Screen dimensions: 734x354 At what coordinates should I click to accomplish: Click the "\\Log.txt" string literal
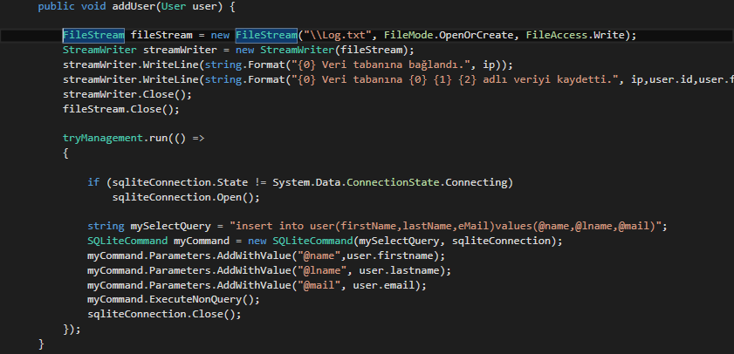[x=338, y=35]
